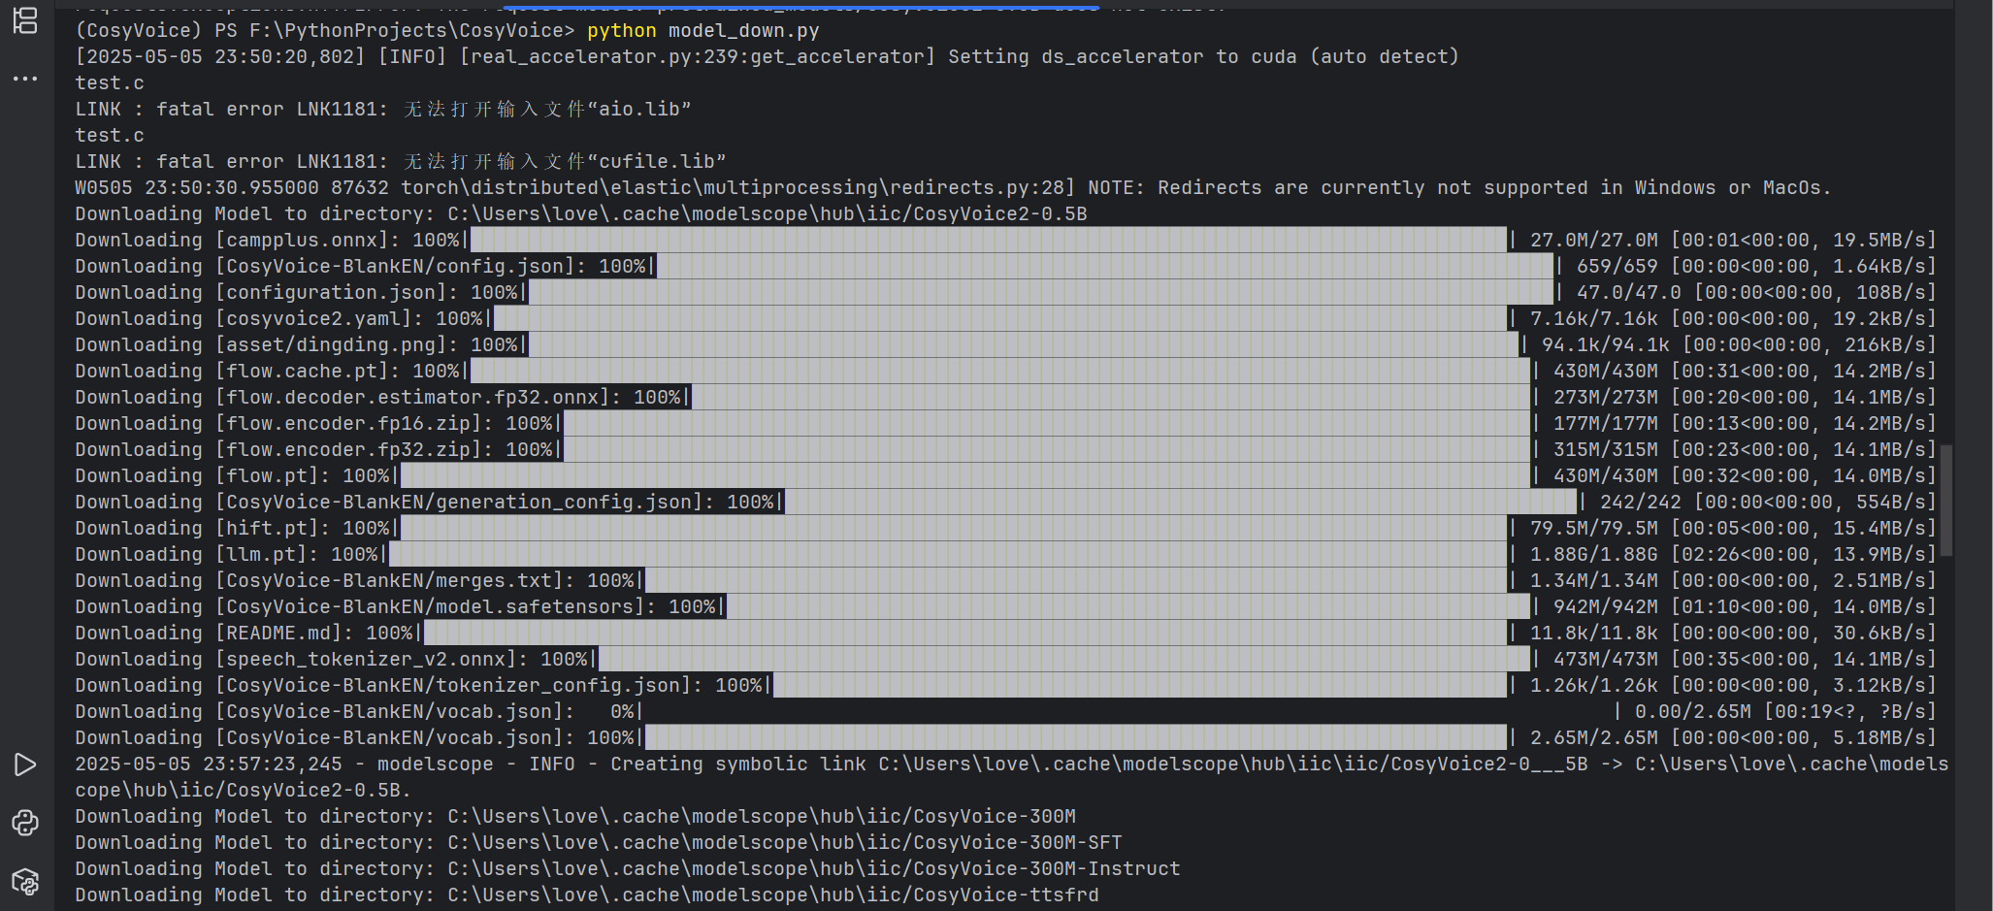
Task: Click the path ending "iic/CosyVoice-300M-SFT"
Action: (x=784, y=842)
